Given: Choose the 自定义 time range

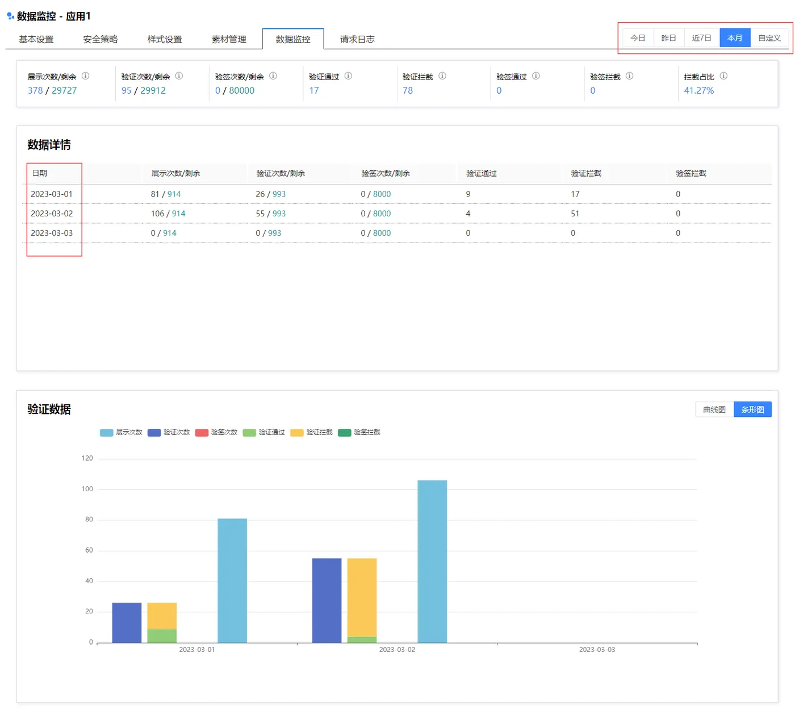Looking at the screenshot, I should click(769, 38).
